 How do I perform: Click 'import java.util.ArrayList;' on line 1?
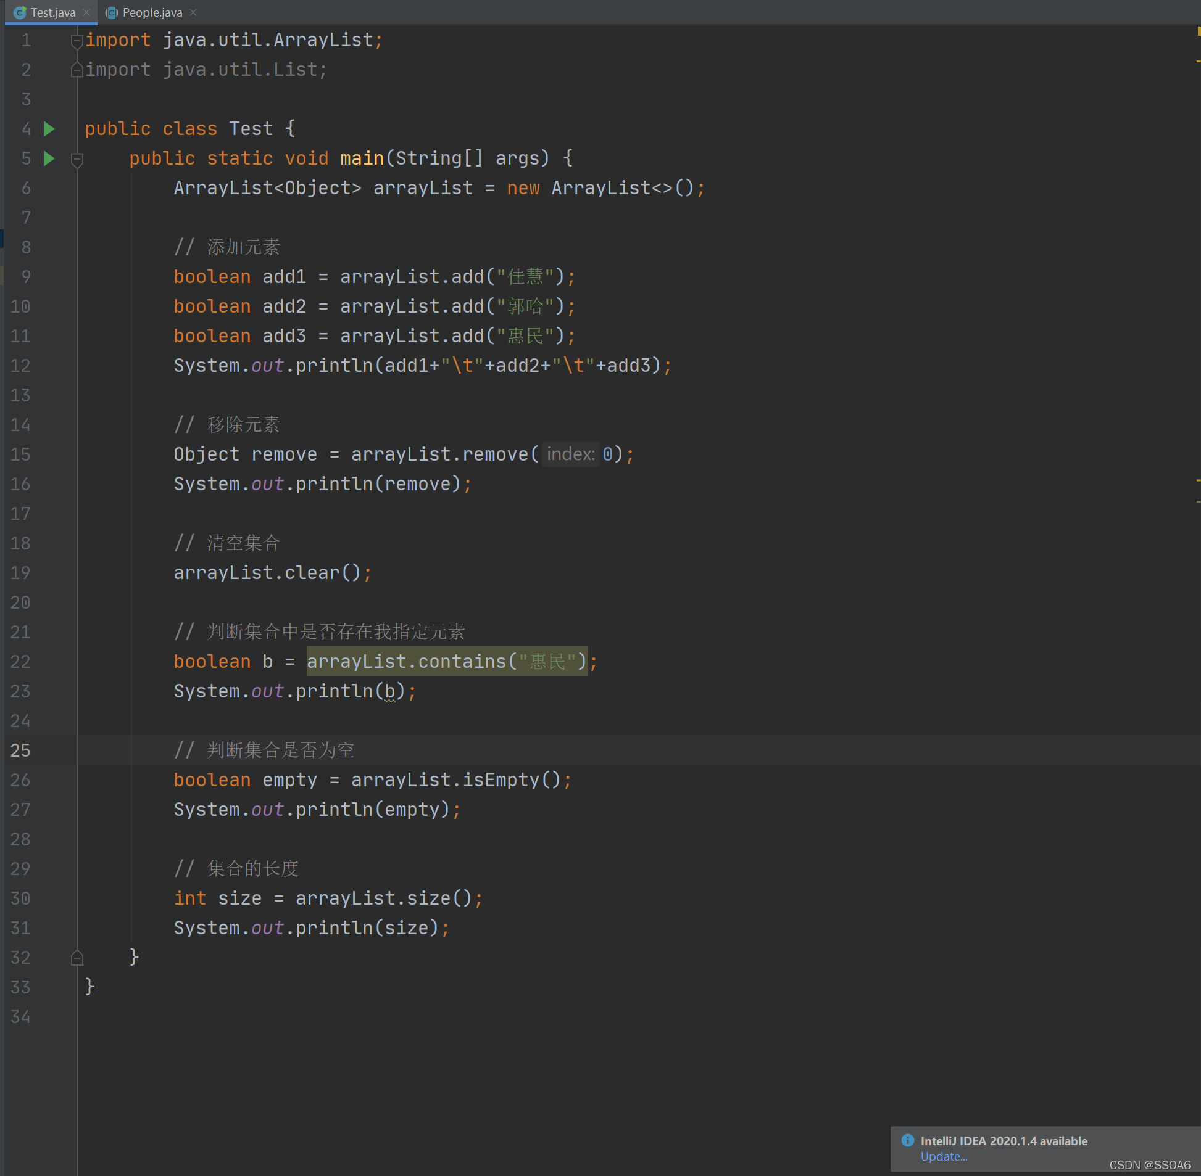pyautogui.click(x=235, y=40)
